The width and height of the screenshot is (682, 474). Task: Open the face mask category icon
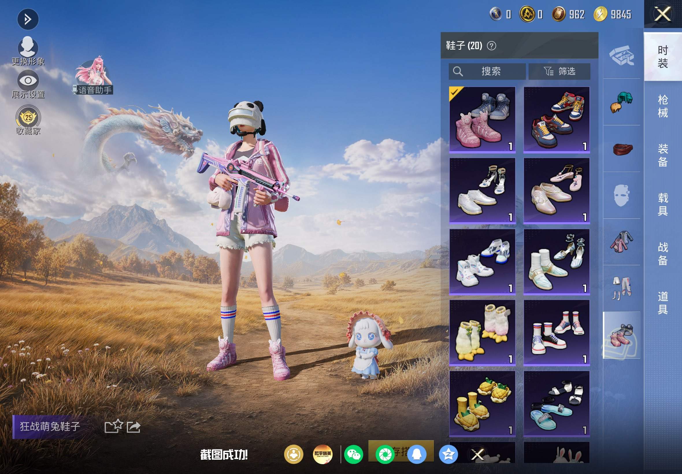coord(621,195)
